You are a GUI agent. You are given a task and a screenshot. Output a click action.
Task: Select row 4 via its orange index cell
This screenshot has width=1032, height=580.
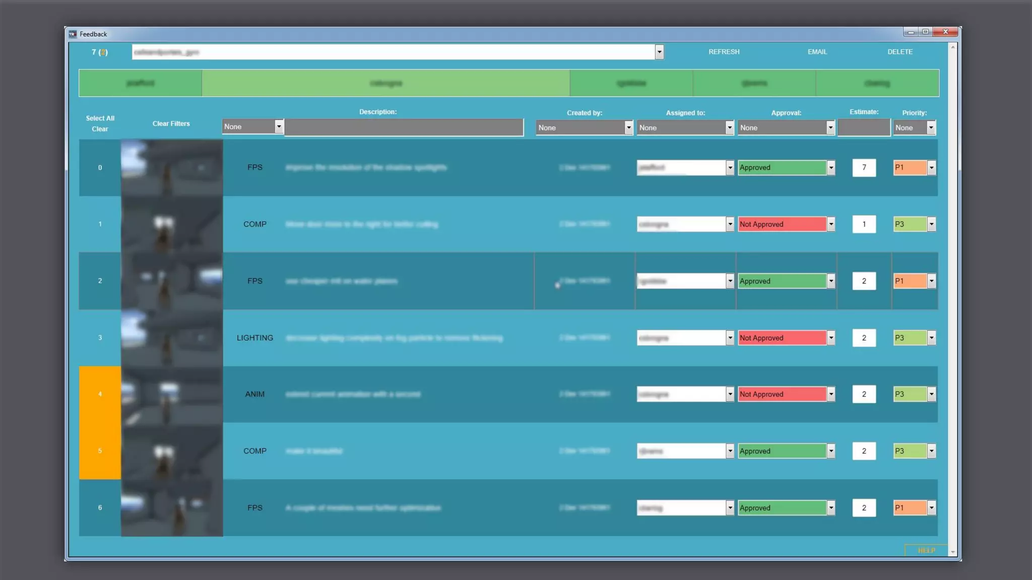pyautogui.click(x=100, y=394)
